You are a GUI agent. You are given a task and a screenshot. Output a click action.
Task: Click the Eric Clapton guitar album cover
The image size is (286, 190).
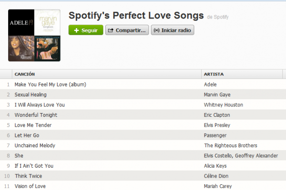pyautogui.click(x=47, y=48)
